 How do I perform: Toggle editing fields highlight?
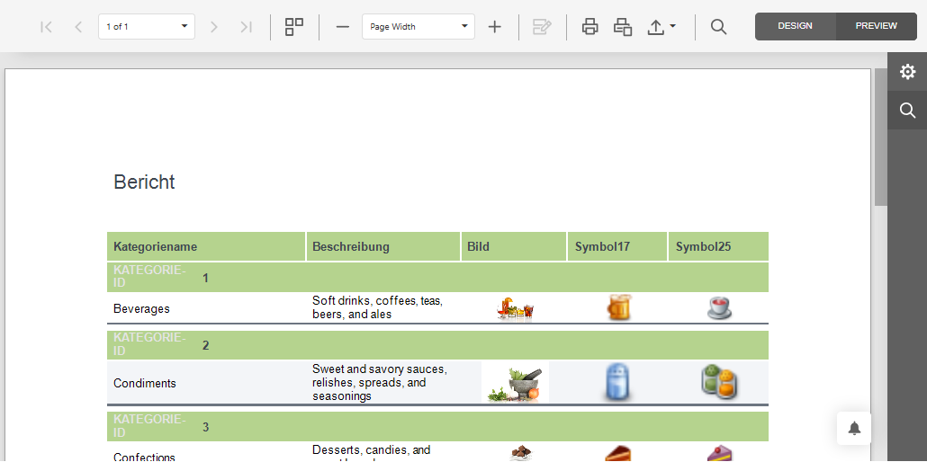pos(542,27)
